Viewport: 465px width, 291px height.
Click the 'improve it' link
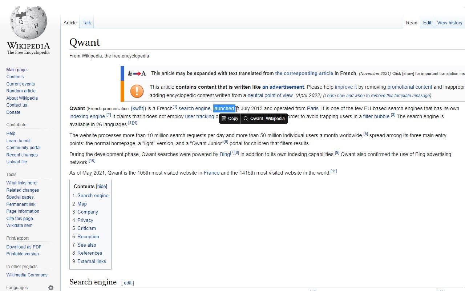pyautogui.click(x=346, y=87)
